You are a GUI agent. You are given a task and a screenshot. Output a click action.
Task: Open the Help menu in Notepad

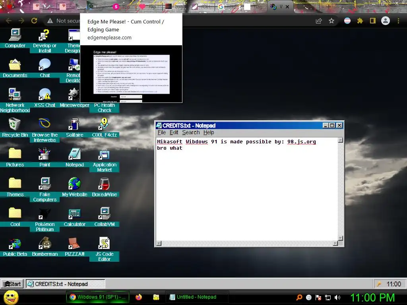(209, 133)
